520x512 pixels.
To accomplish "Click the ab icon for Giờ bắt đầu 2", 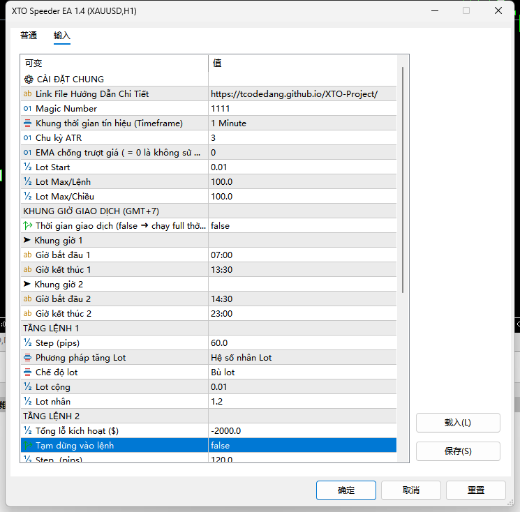I will pyautogui.click(x=27, y=299).
